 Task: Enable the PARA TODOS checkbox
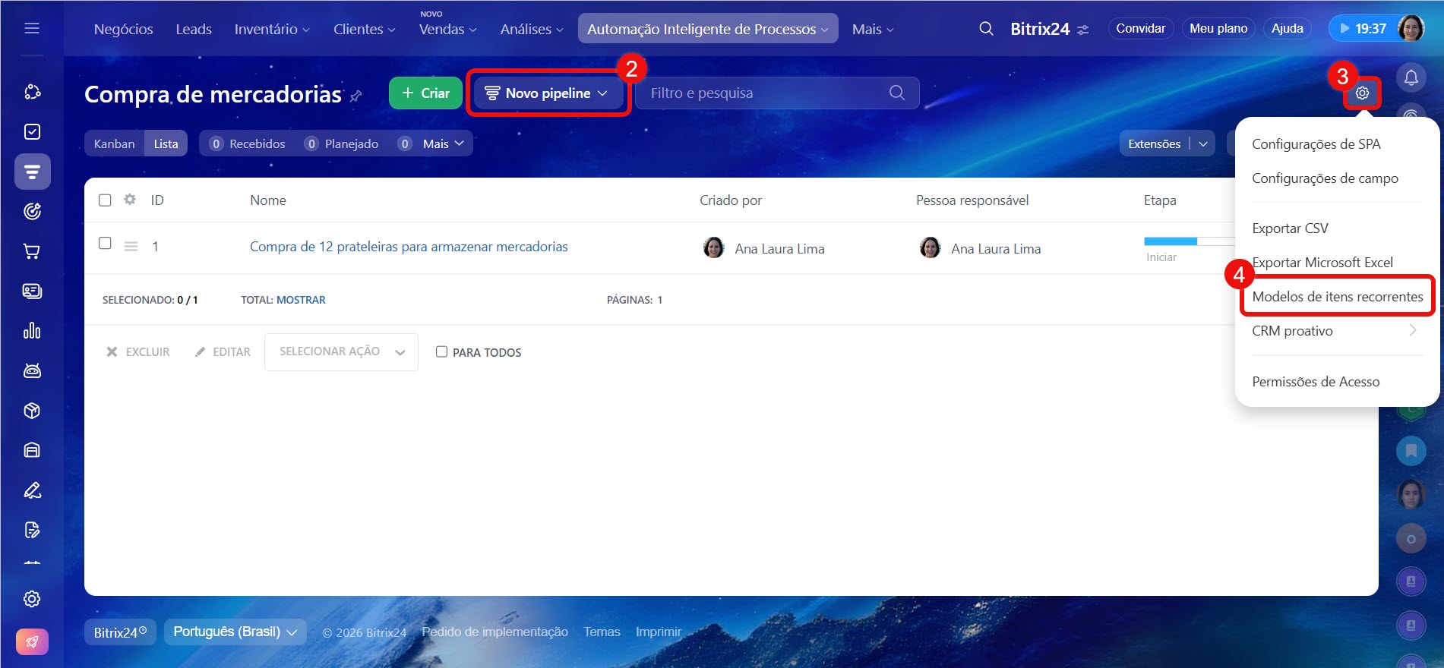441,352
